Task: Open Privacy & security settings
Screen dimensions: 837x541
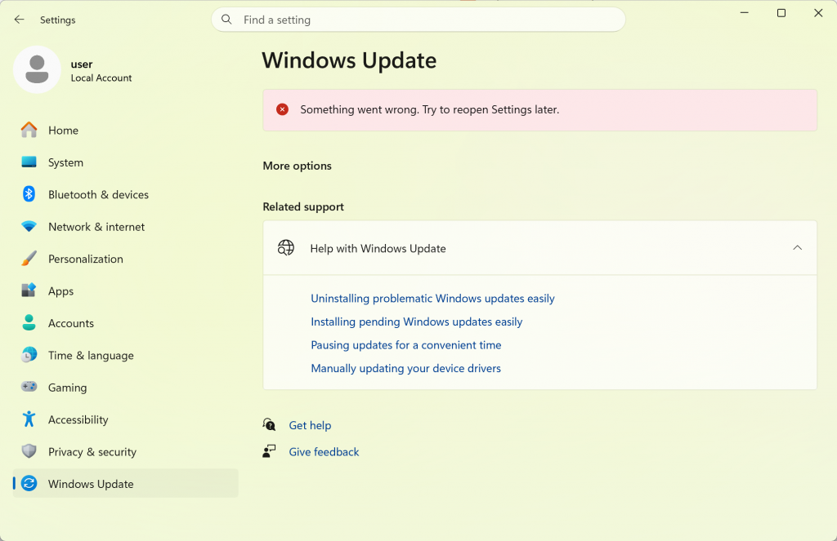Action: tap(125, 451)
